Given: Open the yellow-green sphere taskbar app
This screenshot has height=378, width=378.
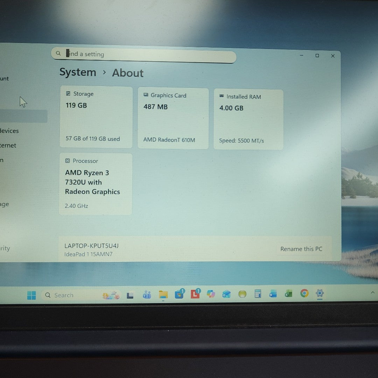Looking at the screenshot, I should pyautogui.click(x=242, y=294).
